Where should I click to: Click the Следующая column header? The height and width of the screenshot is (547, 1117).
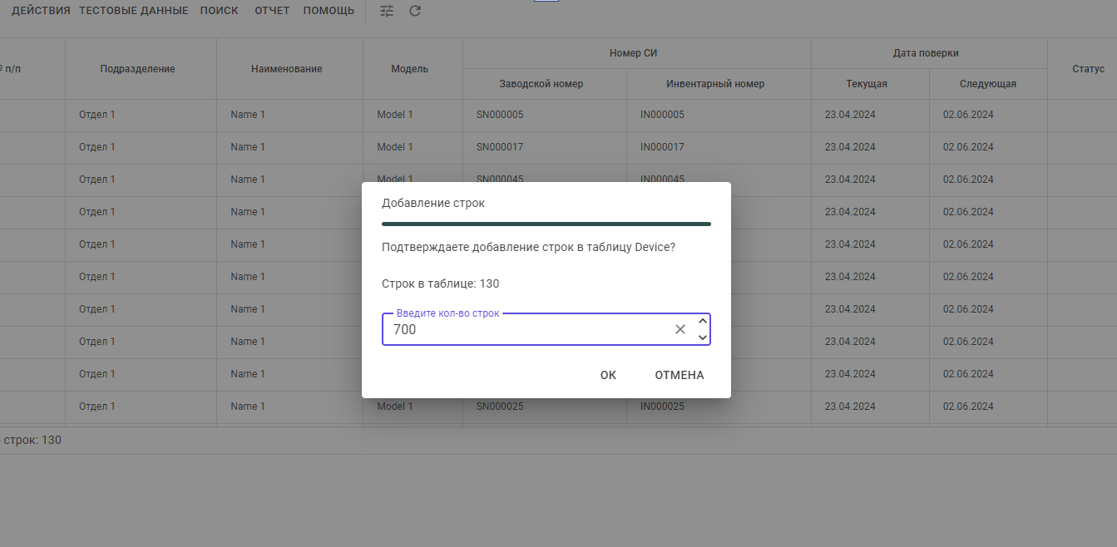click(988, 84)
